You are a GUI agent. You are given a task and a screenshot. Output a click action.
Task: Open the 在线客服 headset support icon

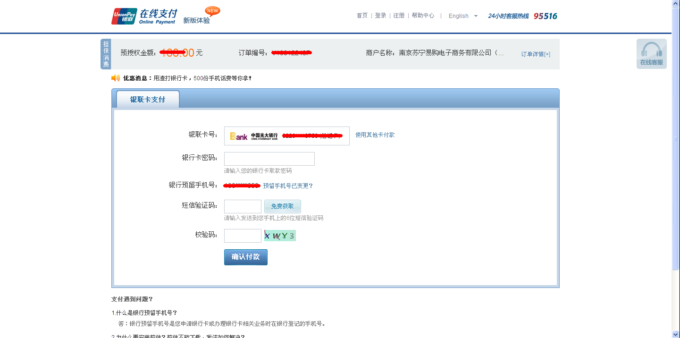651,53
